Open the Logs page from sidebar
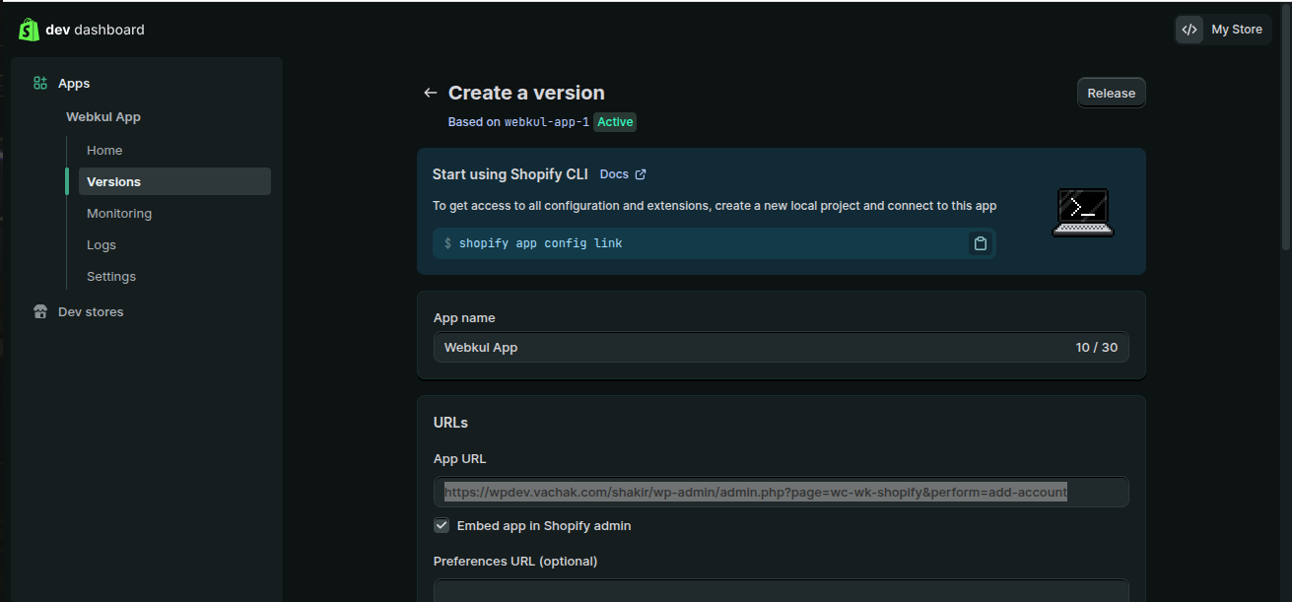The image size is (1292, 602). 101,244
